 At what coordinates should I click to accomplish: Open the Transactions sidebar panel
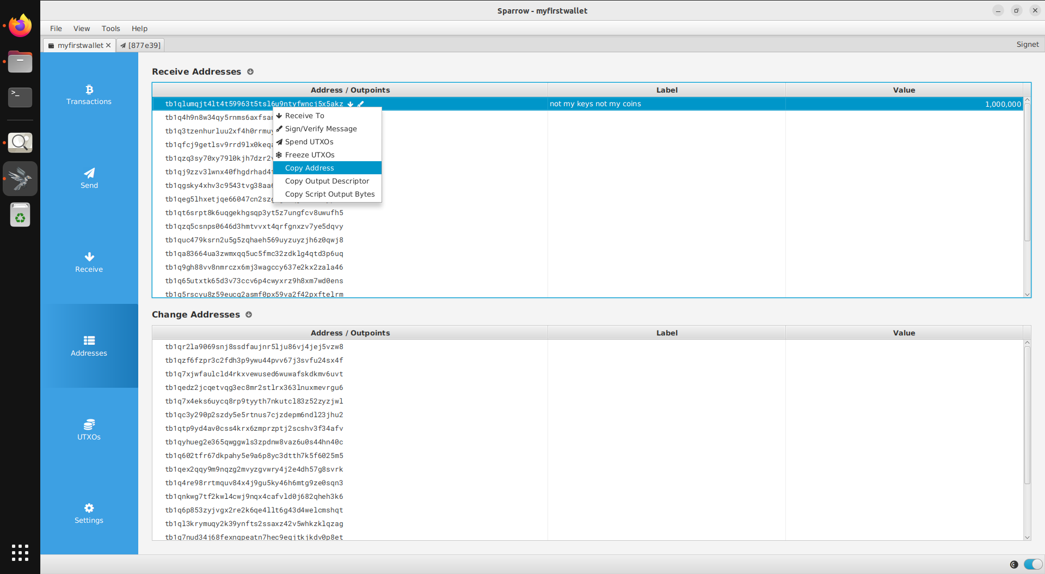pyautogui.click(x=89, y=95)
